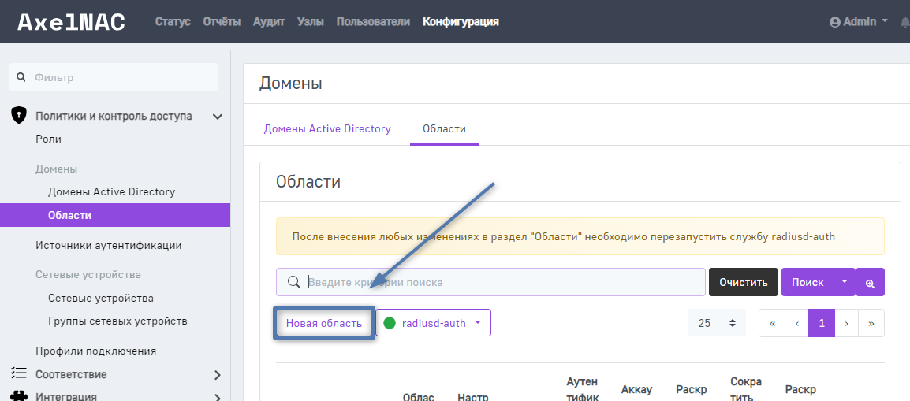The image size is (910, 401).
Task: Open the Аудит menu
Action: [x=269, y=22]
